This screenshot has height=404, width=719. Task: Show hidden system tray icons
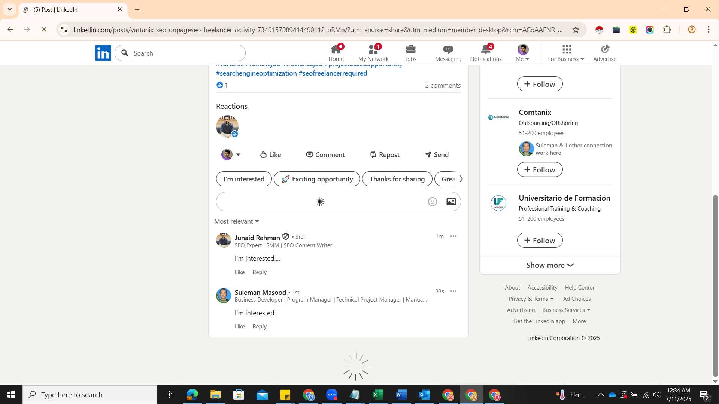point(601,395)
